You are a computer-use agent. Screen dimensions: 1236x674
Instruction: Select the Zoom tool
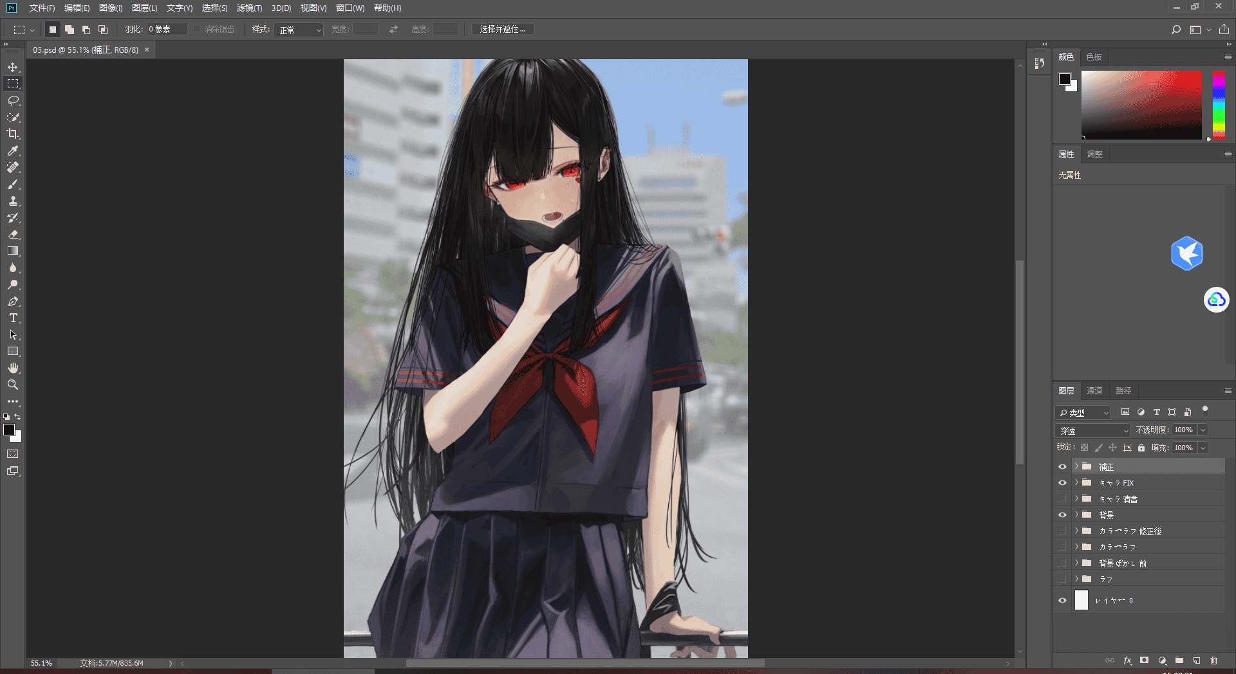(13, 385)
